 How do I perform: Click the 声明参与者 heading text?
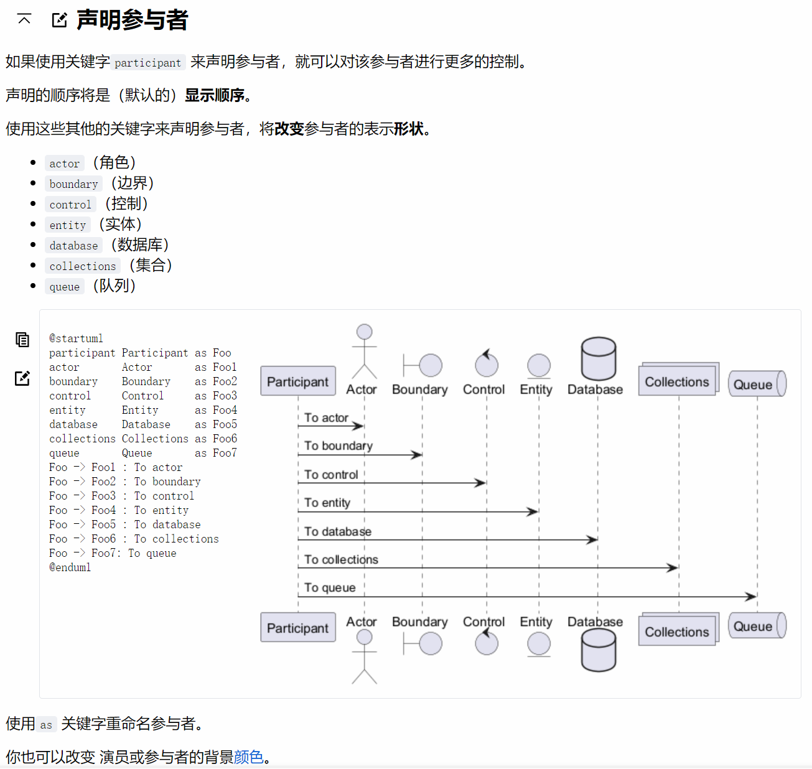click(132, 20)
